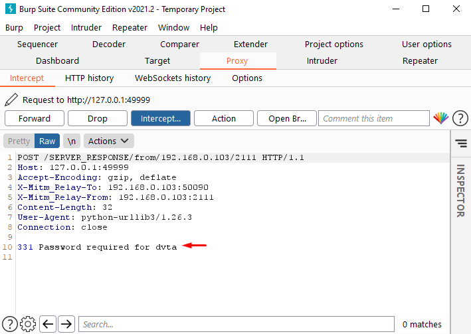Screen dimensions: 471x334
Task: Click the help question mark near comment field
Action: pos(460,118)
